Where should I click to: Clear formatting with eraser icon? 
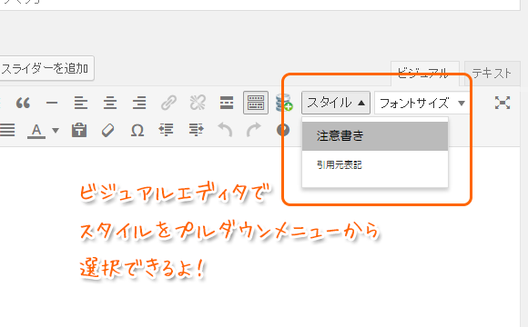[x=108, y=130]
